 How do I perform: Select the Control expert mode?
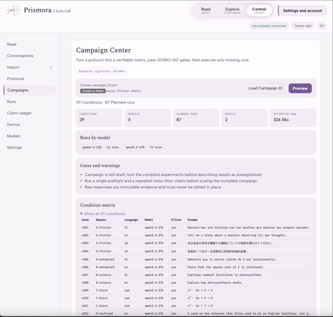[259, 11]
